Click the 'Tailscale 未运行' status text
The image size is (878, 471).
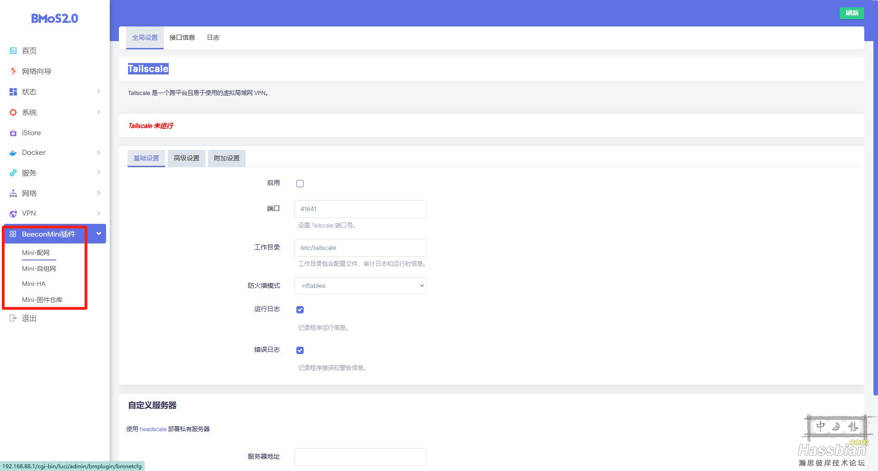click(150, 126)
